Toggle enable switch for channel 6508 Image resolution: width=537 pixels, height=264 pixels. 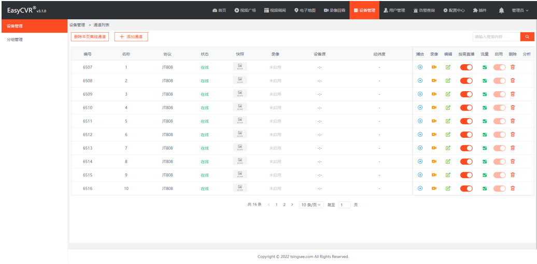point(499,81)
